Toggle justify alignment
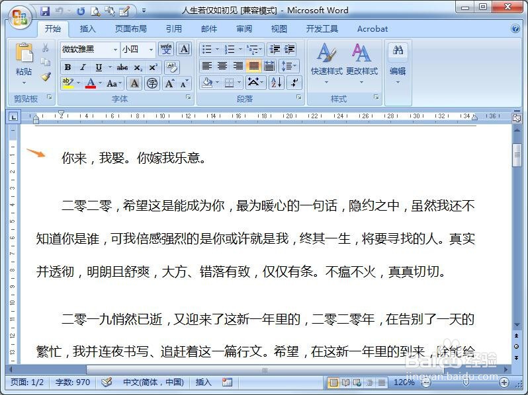This screenshot has width=528, height=395. 254,66
